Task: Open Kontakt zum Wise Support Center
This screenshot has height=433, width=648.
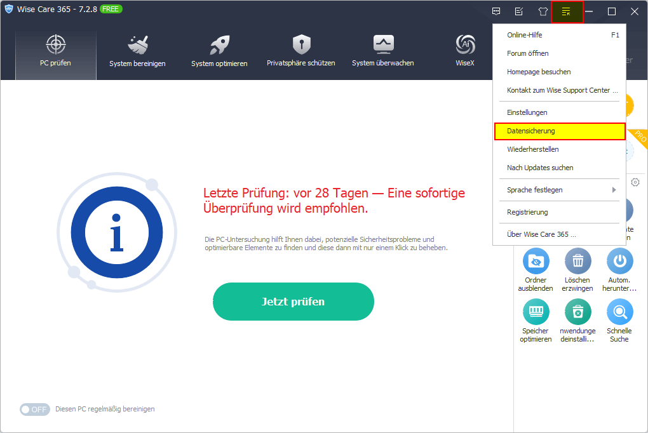Action: coord(560,90)
